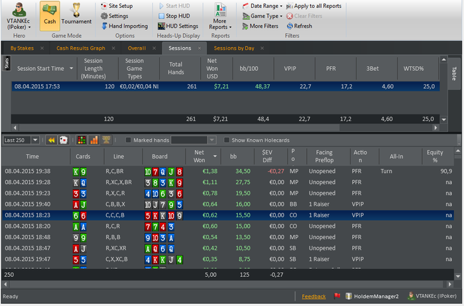Open the Game Type filter dropdown
Image resolution: width=464 pixels, height=306 pixels.
[x=262, y=16]
